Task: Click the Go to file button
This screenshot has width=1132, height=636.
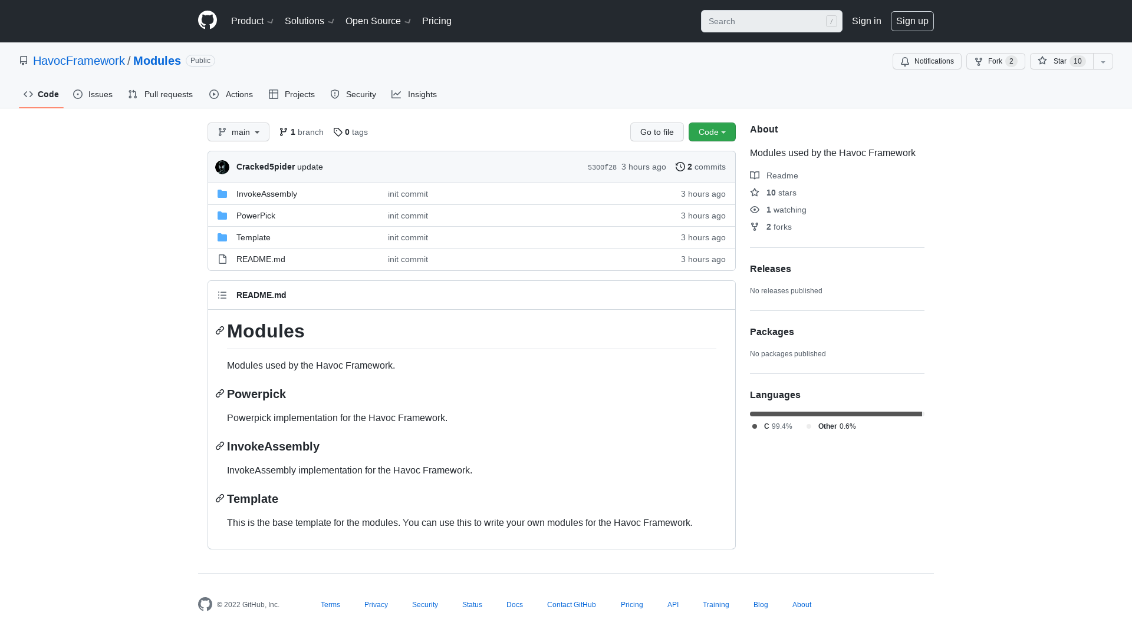Action: (657, 132)
